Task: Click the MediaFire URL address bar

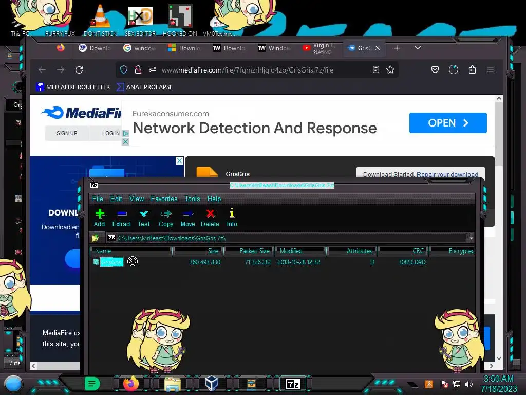Action: (247, 70)
